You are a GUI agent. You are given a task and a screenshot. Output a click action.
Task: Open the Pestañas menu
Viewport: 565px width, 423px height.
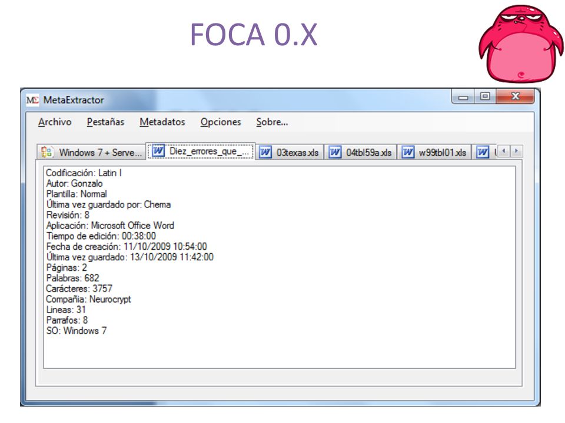click(x=105, y=122)
